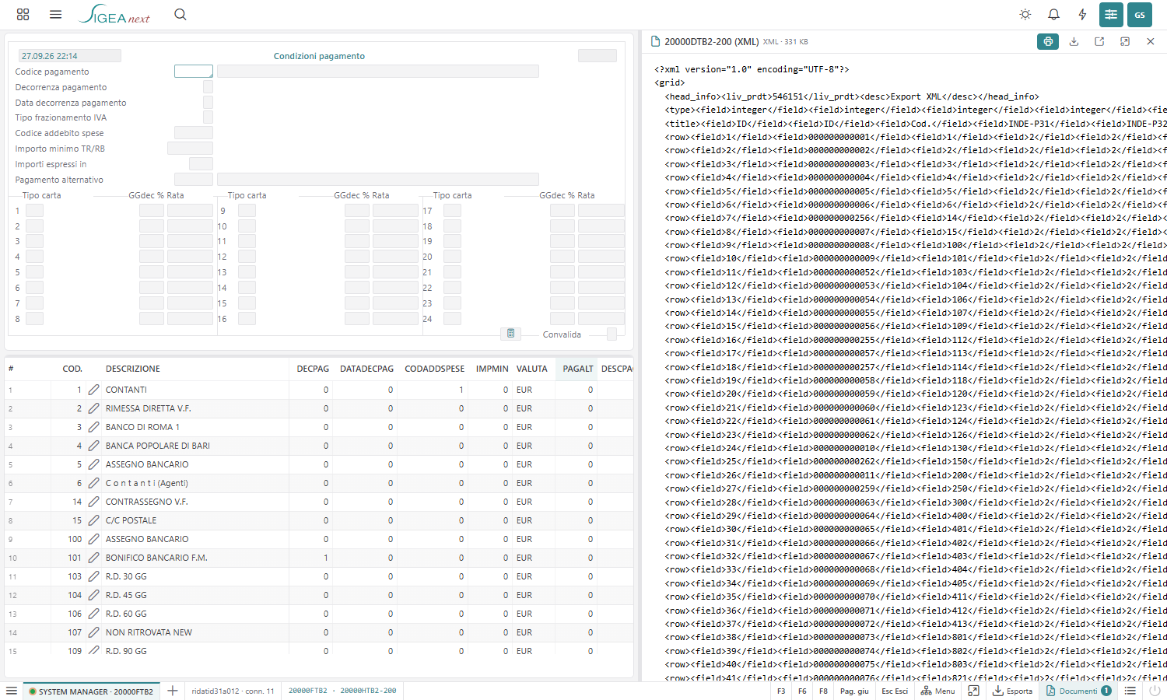Viewport: 1167px width, 700px height.
Task: Open the Documenti panel button
Action: coord(1078,691)
